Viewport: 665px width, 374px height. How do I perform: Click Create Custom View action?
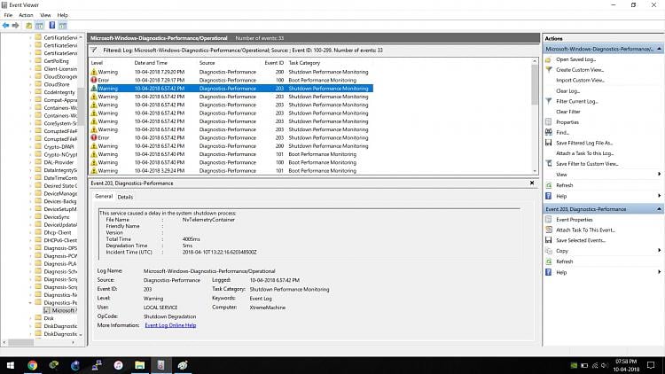[580, 69]
